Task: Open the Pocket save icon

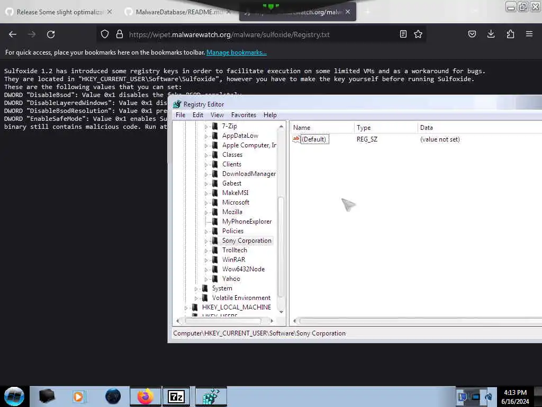Action: tap(472, 34)
